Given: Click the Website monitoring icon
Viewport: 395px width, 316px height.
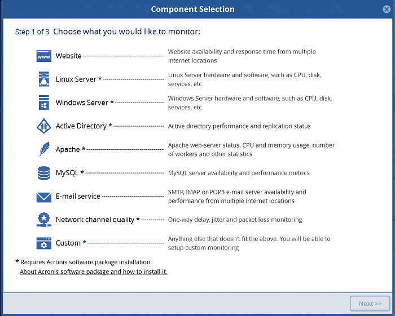Looking at the screenshot, I should tap(44, 56).
